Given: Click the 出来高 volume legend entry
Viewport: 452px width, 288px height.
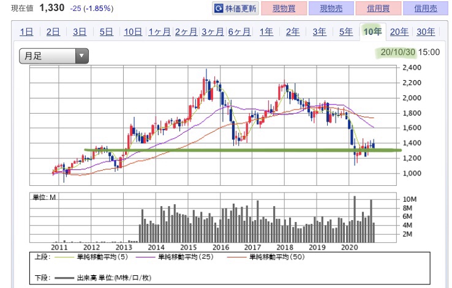Looking at the screenshot, I should coord(103,278).
